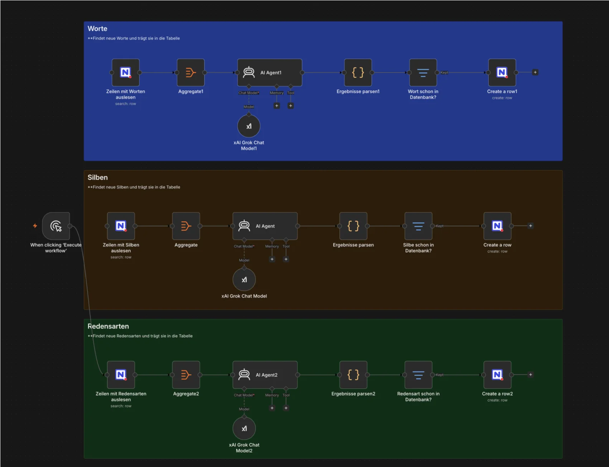The width and height of the screenshot is (609, 467).
Task: Add a node after 'Create a row1'
Action: [x=535, y=72]
